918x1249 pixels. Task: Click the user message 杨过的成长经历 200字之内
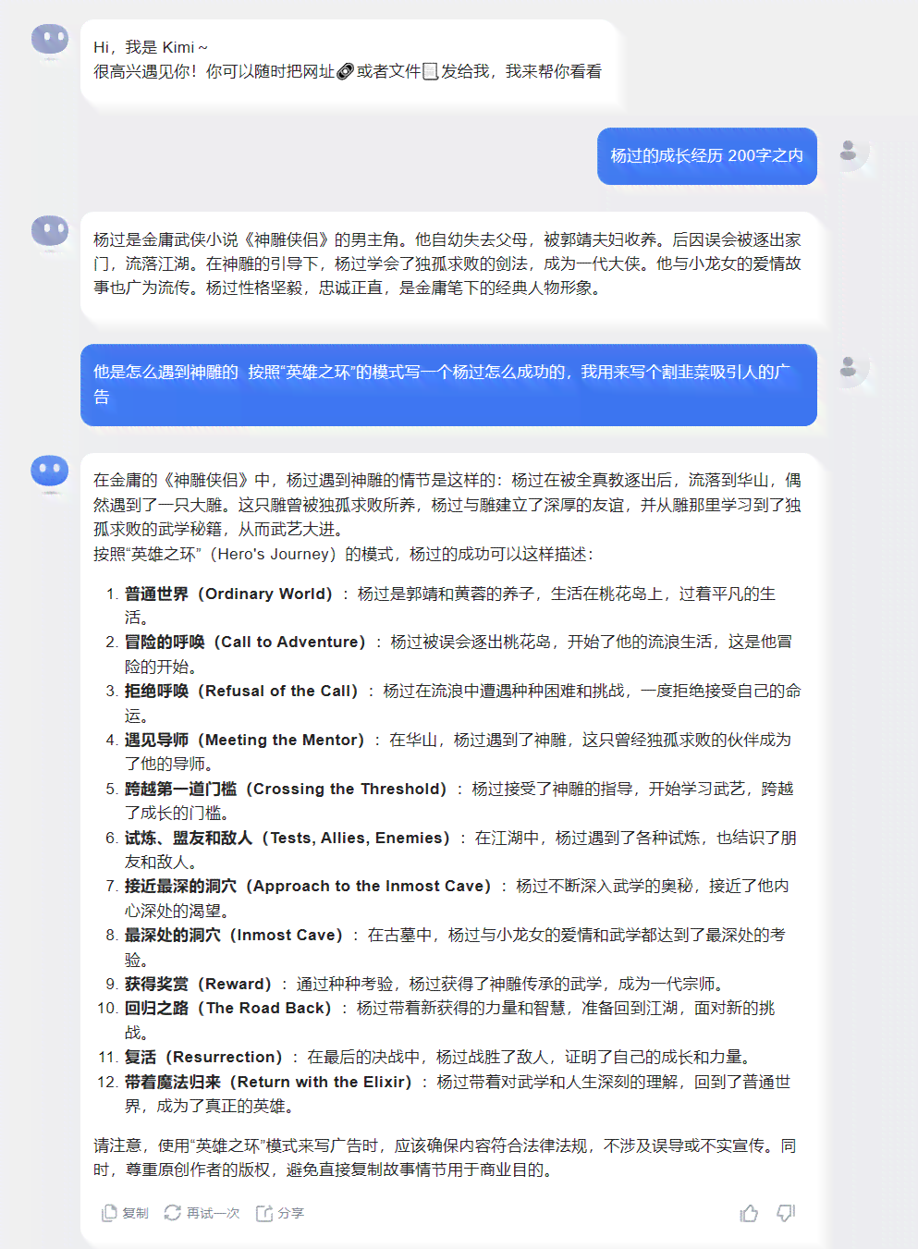pos(707,156)
